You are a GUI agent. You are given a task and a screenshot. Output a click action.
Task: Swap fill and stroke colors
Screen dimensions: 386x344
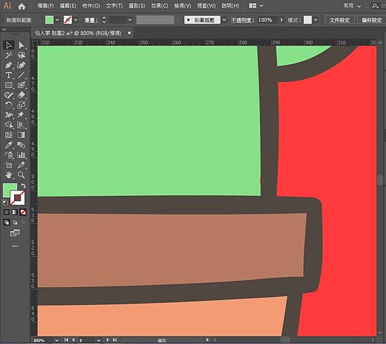[x=24, y=186]
